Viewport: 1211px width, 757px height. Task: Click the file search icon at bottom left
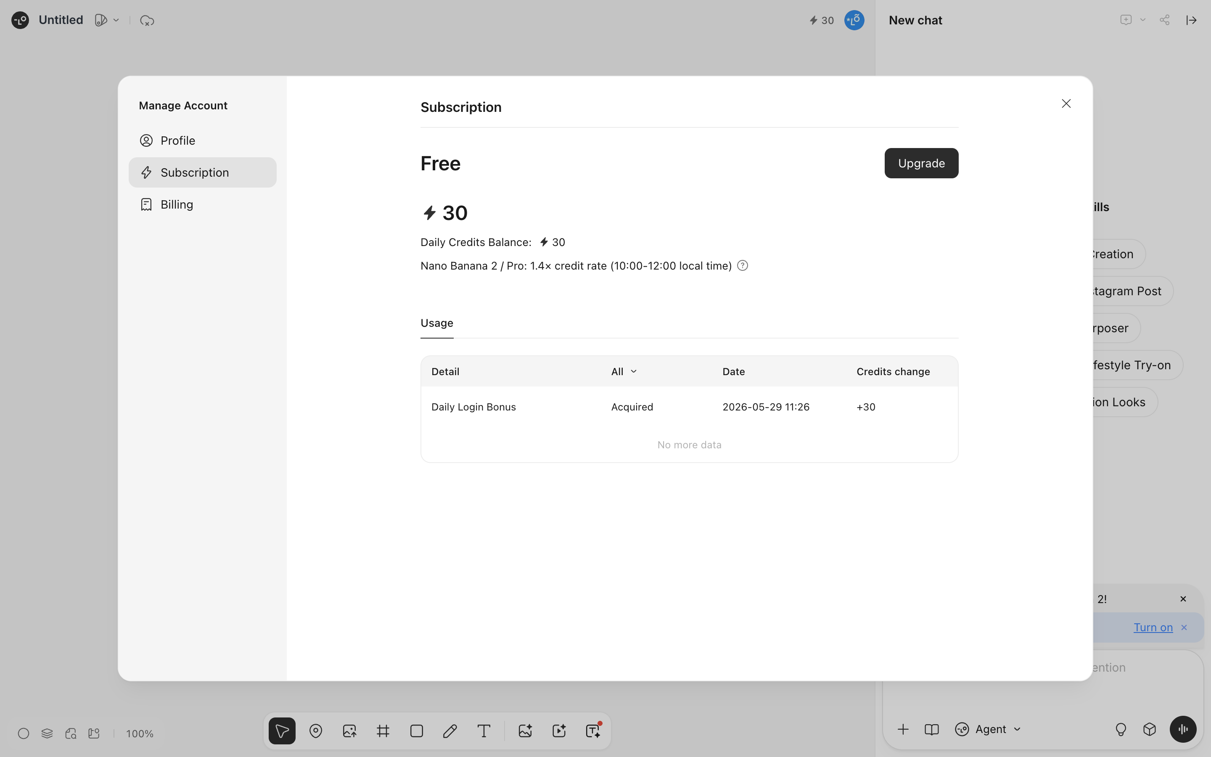(x=71, y=733)
